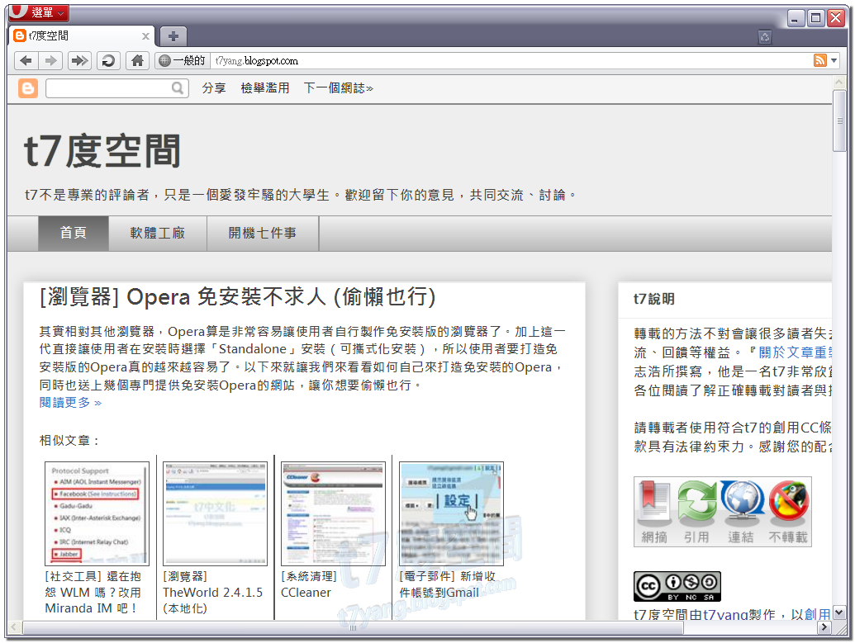The image size is (855, 643).
Task: Click the vertical scrollbar thumb
Action: click(x=839, y=121)
